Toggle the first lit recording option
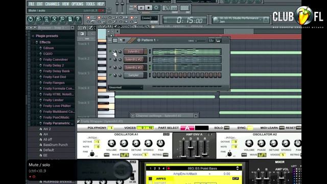327x184 pixels. pyautogui.click(x=88, y=18)
